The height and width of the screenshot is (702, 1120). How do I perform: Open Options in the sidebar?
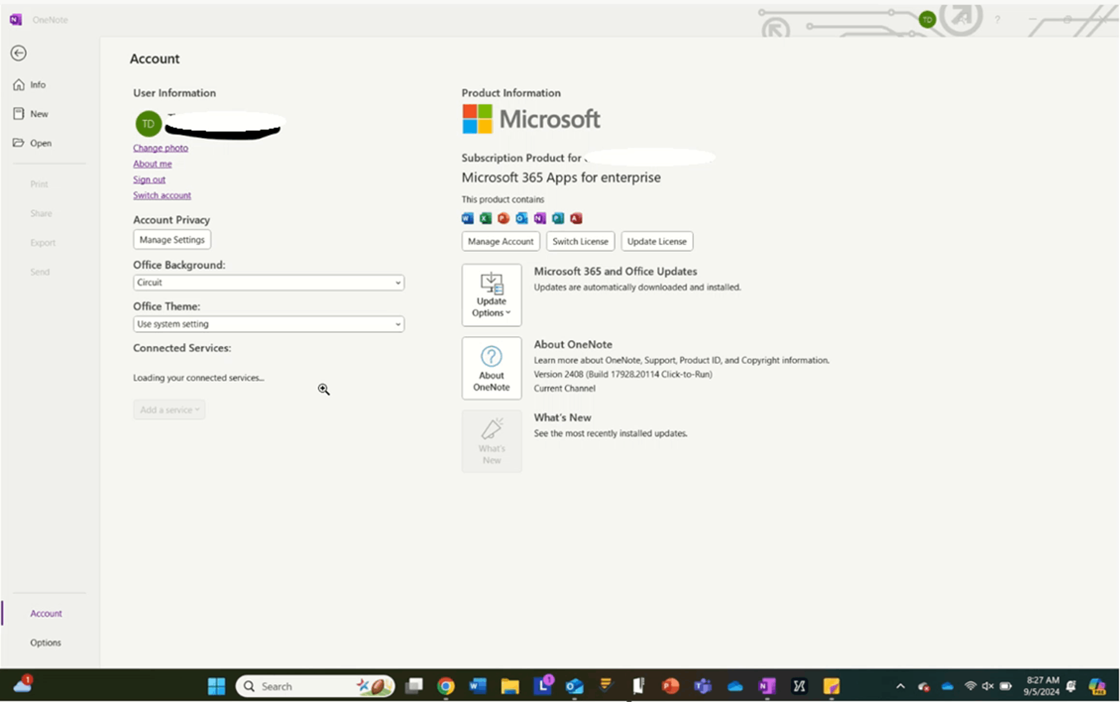[x=46, y=642]
